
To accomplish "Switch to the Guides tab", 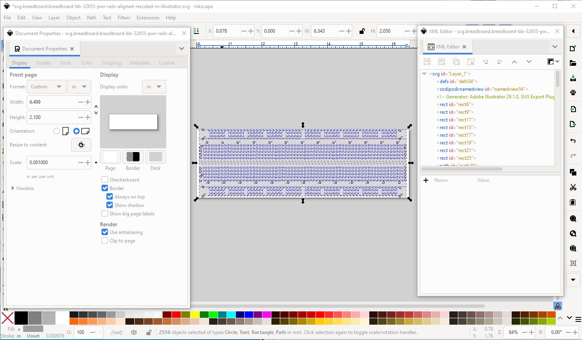I will coord(44,63).
